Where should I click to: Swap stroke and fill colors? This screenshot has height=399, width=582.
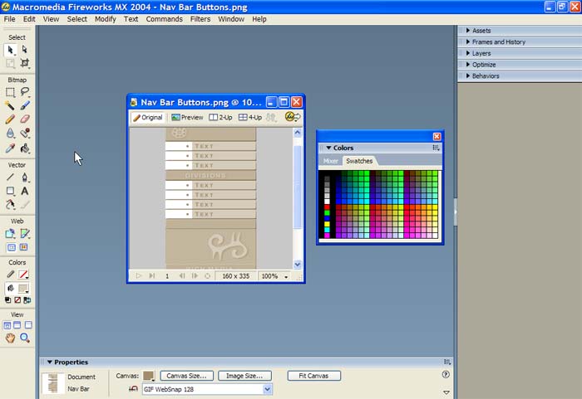27,300
